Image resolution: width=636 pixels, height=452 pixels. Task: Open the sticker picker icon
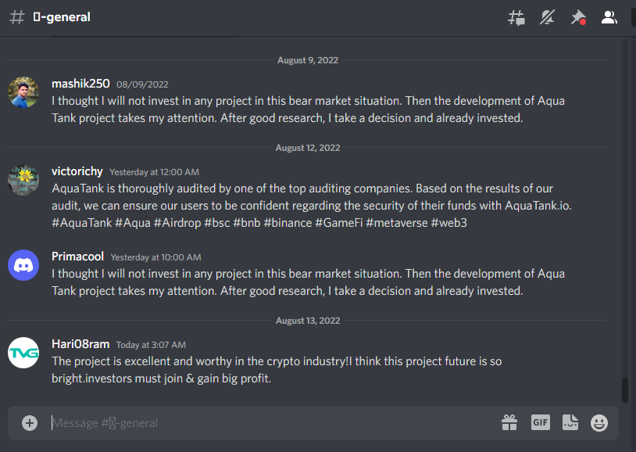(x=570, y=423)
